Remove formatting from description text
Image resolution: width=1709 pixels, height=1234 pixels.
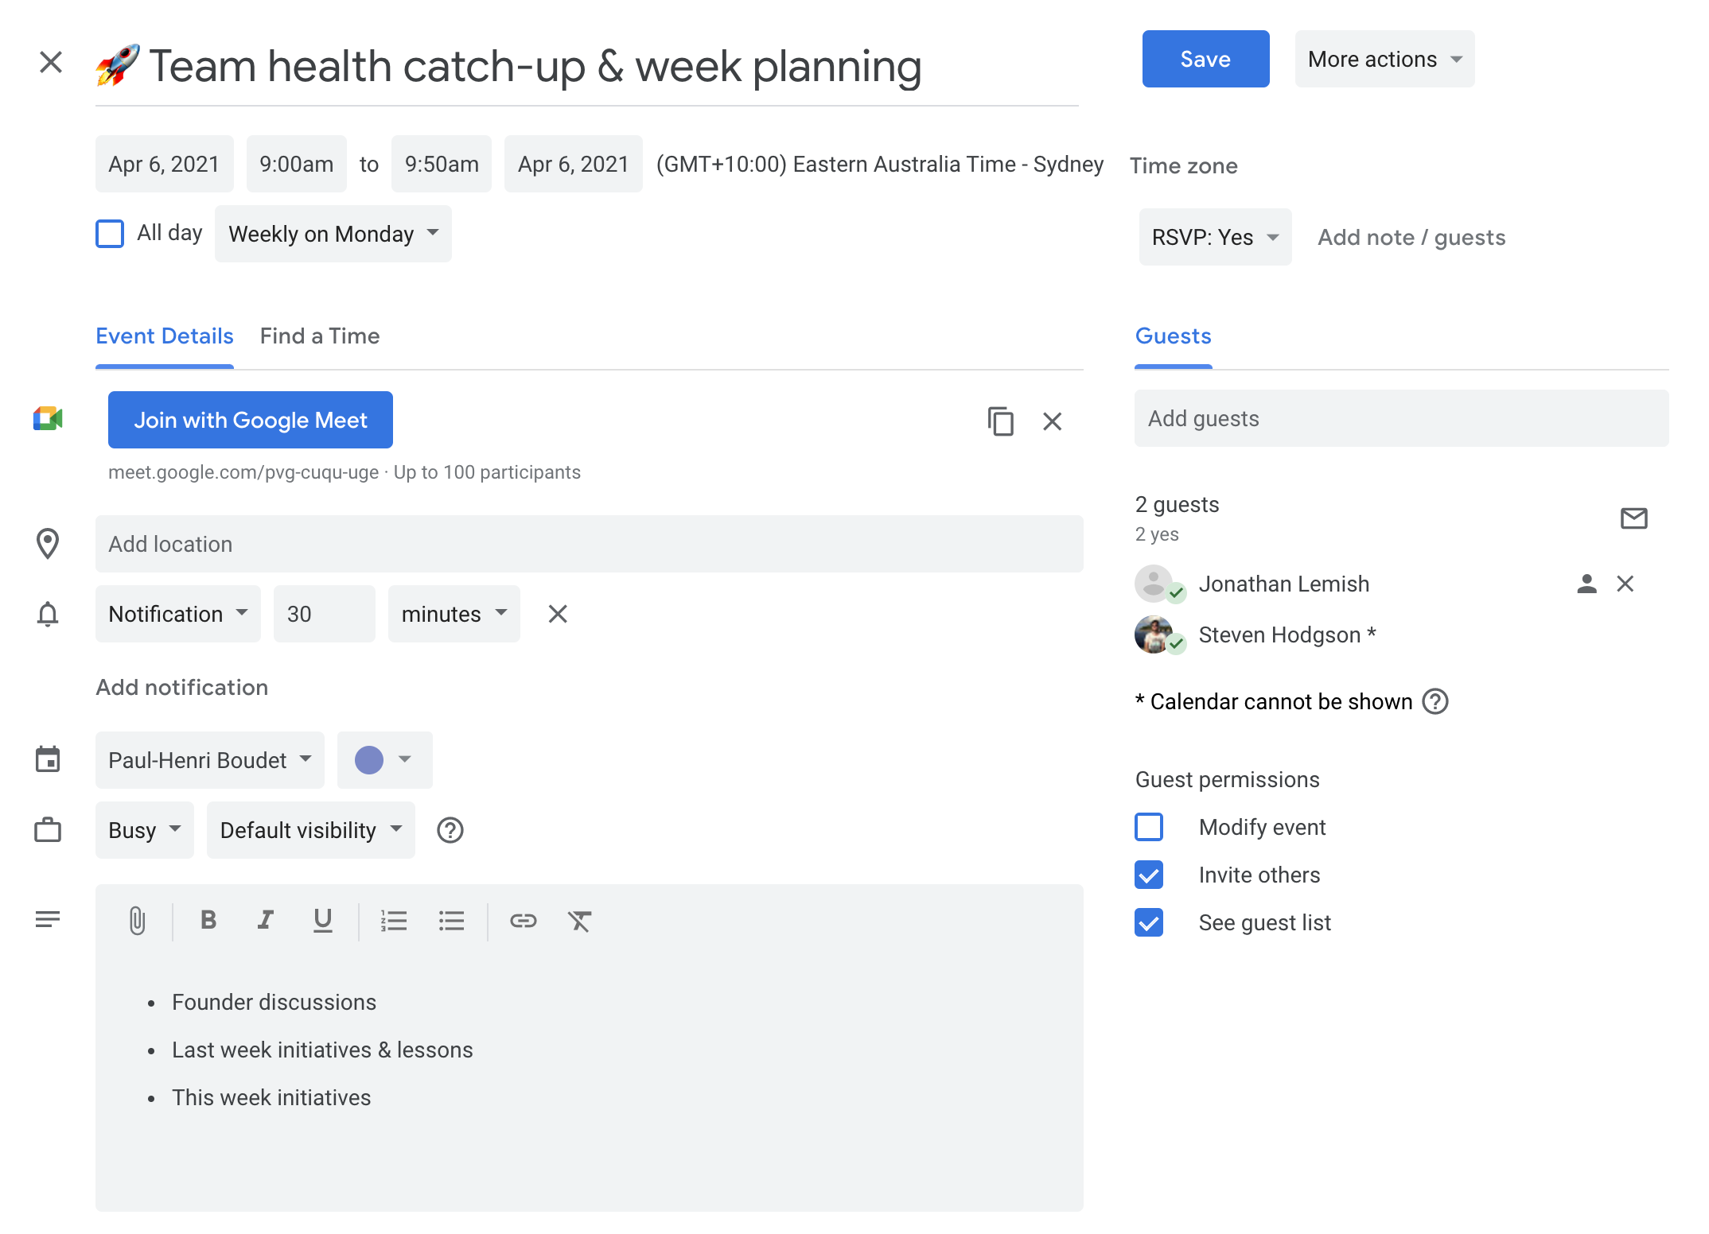tap(579, 921)
